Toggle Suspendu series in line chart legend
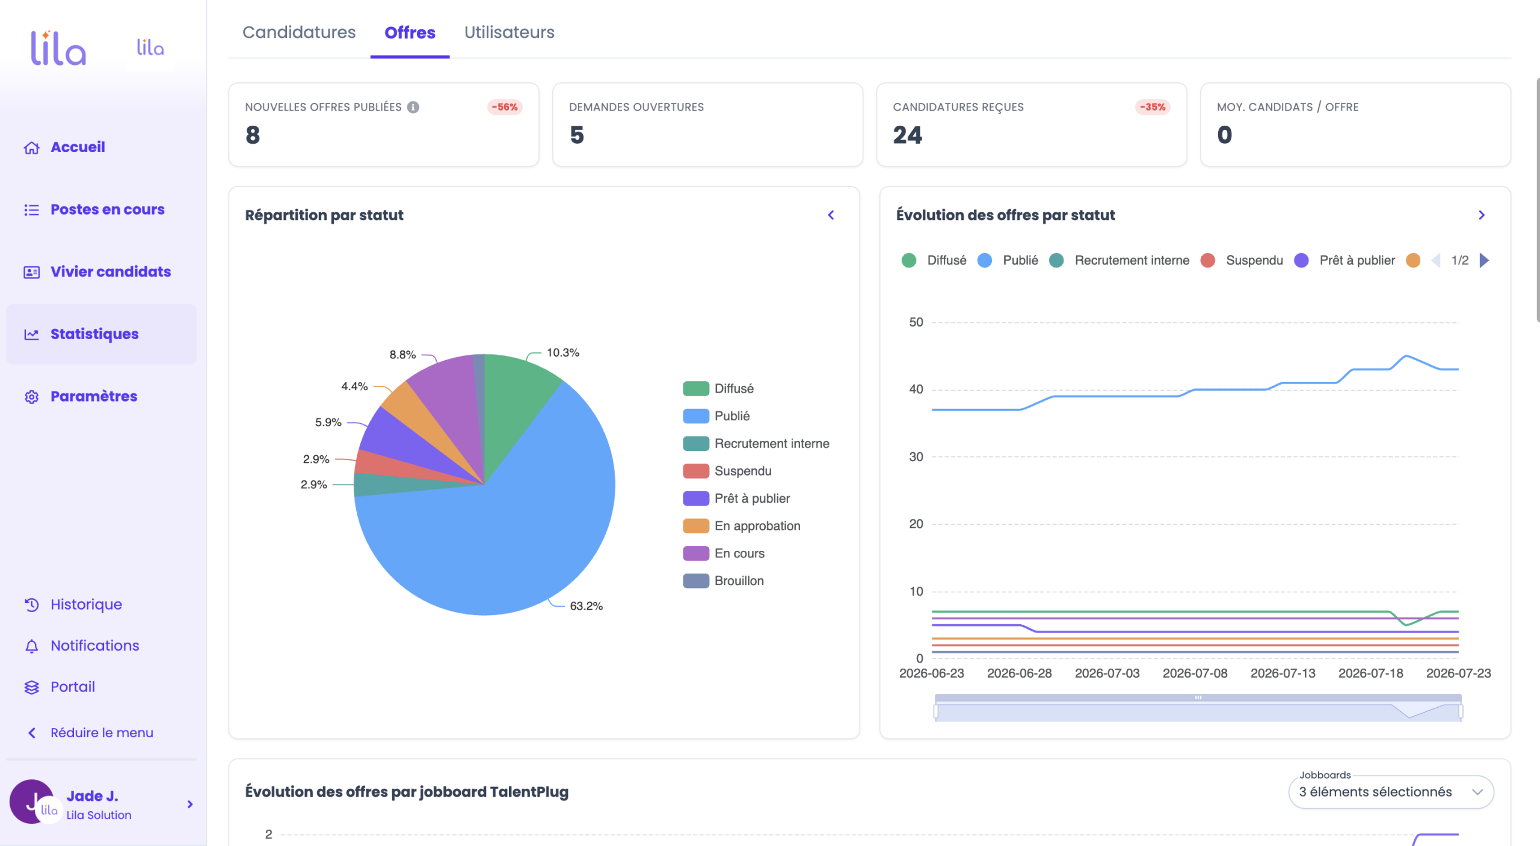Screen dimensions: 1540x846 pos(1242,260)
